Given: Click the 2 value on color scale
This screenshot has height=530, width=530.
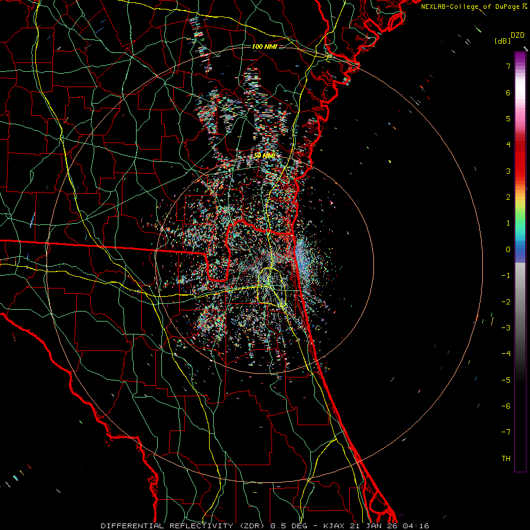Looking at the screenshot, I should click(x=508, y=197).
